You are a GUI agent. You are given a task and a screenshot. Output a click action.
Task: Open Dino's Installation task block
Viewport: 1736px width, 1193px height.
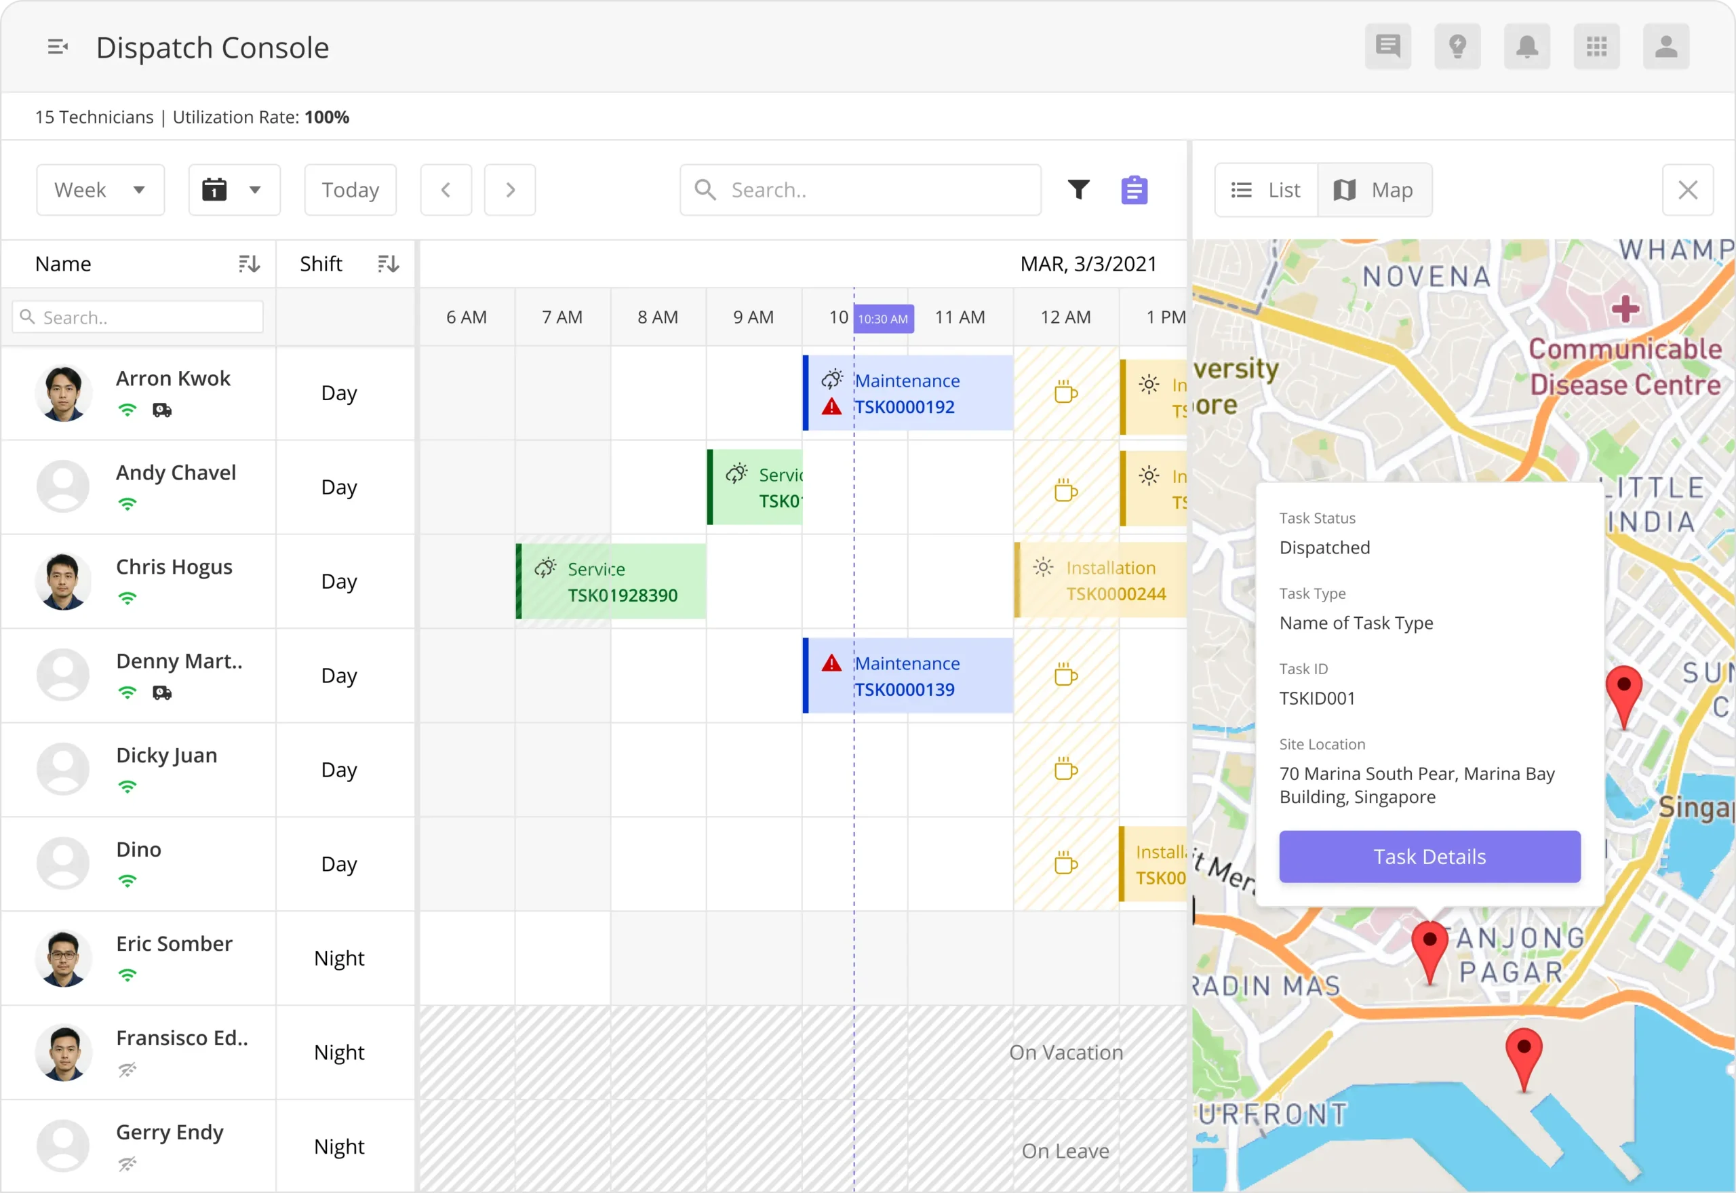pyautogui.click(x=1153, y=864)
